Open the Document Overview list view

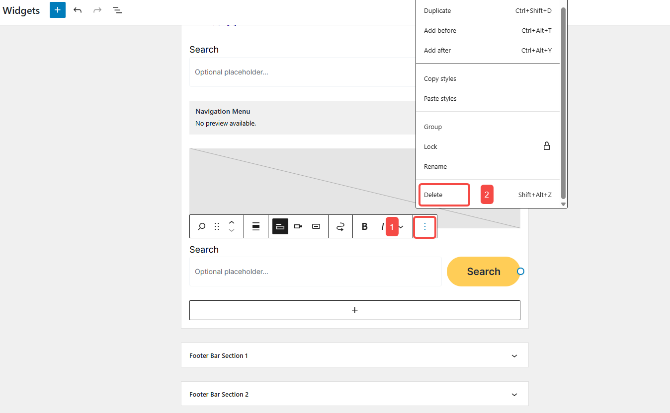click(x=117, y=10)
